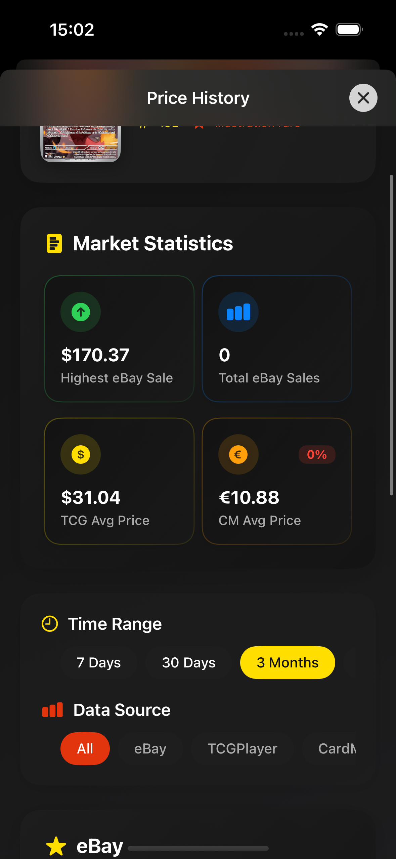Tap the orange euro sign icon
Image resolution: width=396 pixels, height=859 pixels.
[x=238, y=454]
